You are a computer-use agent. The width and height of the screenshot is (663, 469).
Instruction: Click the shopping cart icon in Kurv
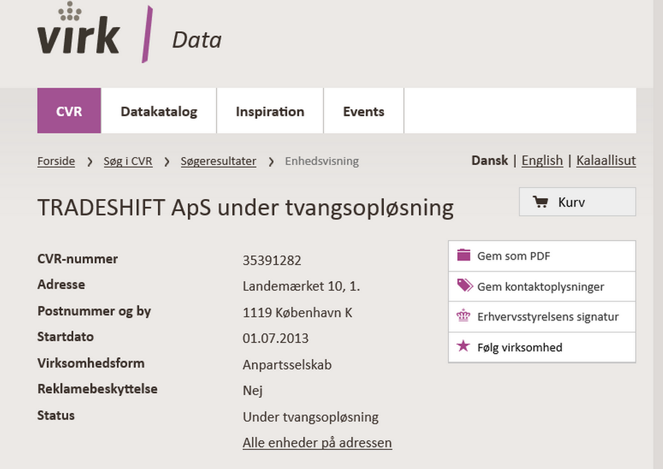click(x=541, y=202)
